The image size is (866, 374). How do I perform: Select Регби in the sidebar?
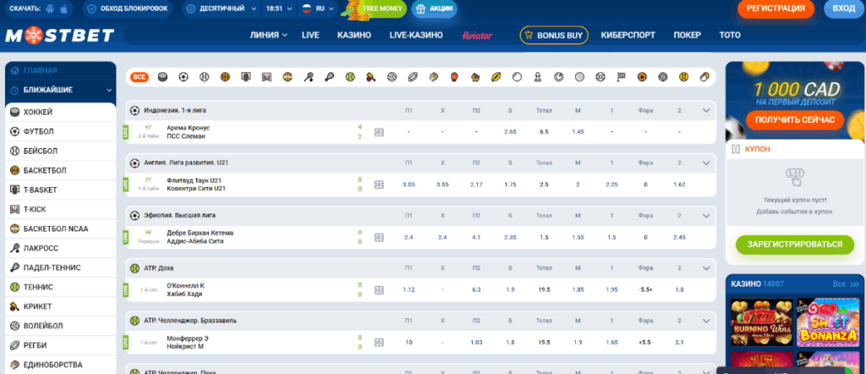click(x=61, y=345)
